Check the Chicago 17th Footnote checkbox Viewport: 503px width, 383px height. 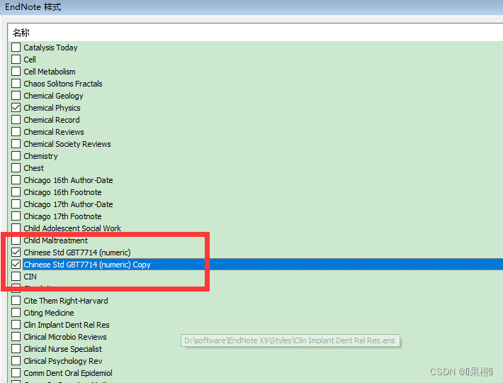pyautogui.click(x=16, y=216)
